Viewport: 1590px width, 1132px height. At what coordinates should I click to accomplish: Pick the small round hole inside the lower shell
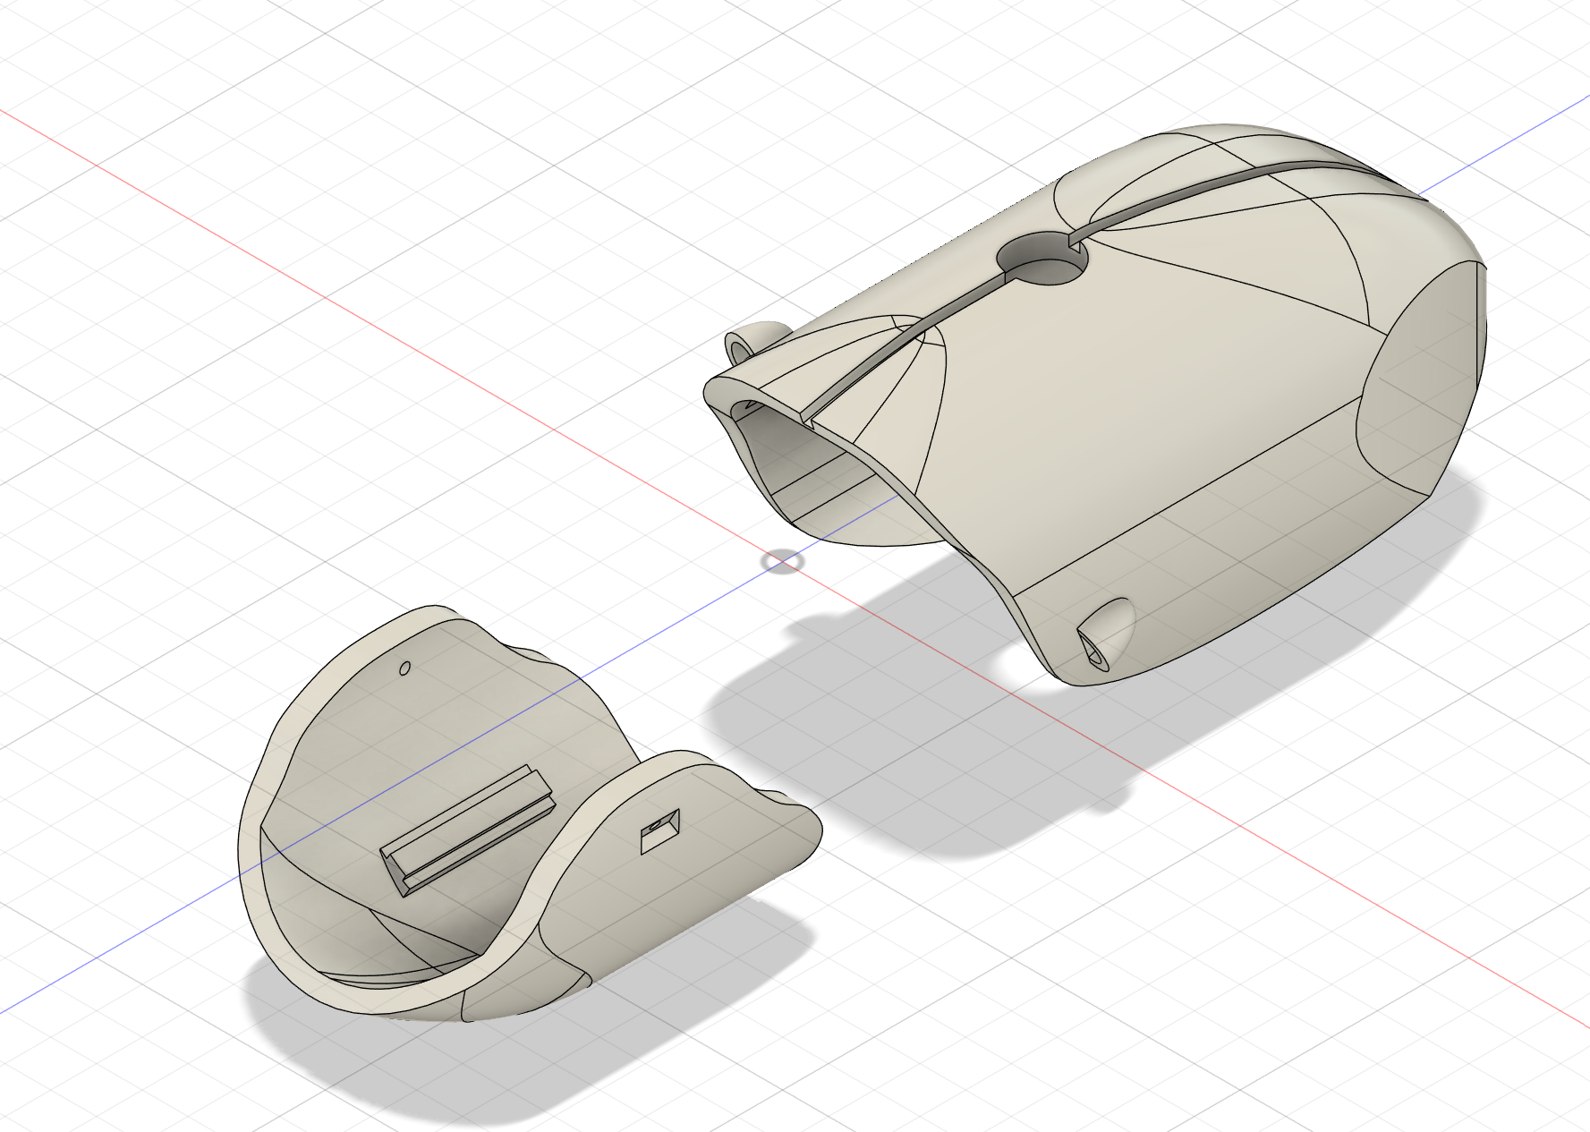click(x=404, y=668)
